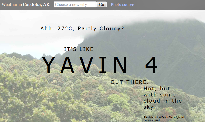
Task: Click the 27°C temperature reading
Action: 65,29
